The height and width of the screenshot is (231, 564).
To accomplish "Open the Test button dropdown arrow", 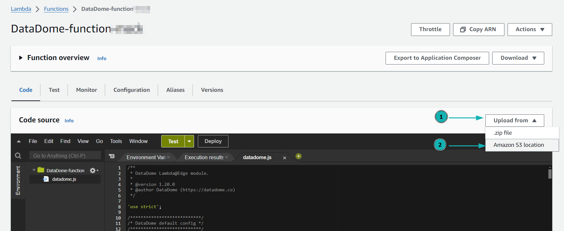I will 189,141.
